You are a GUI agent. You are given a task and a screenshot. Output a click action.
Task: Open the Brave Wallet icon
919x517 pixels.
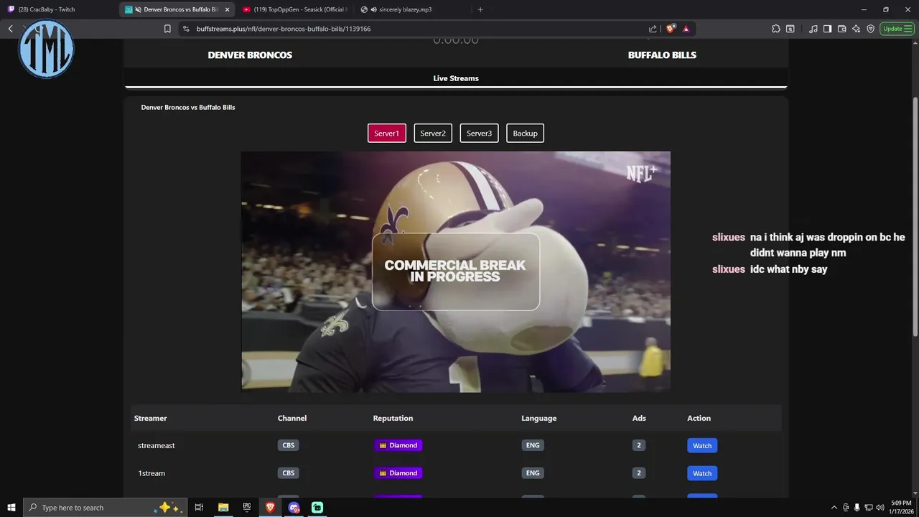click(841, 29)
